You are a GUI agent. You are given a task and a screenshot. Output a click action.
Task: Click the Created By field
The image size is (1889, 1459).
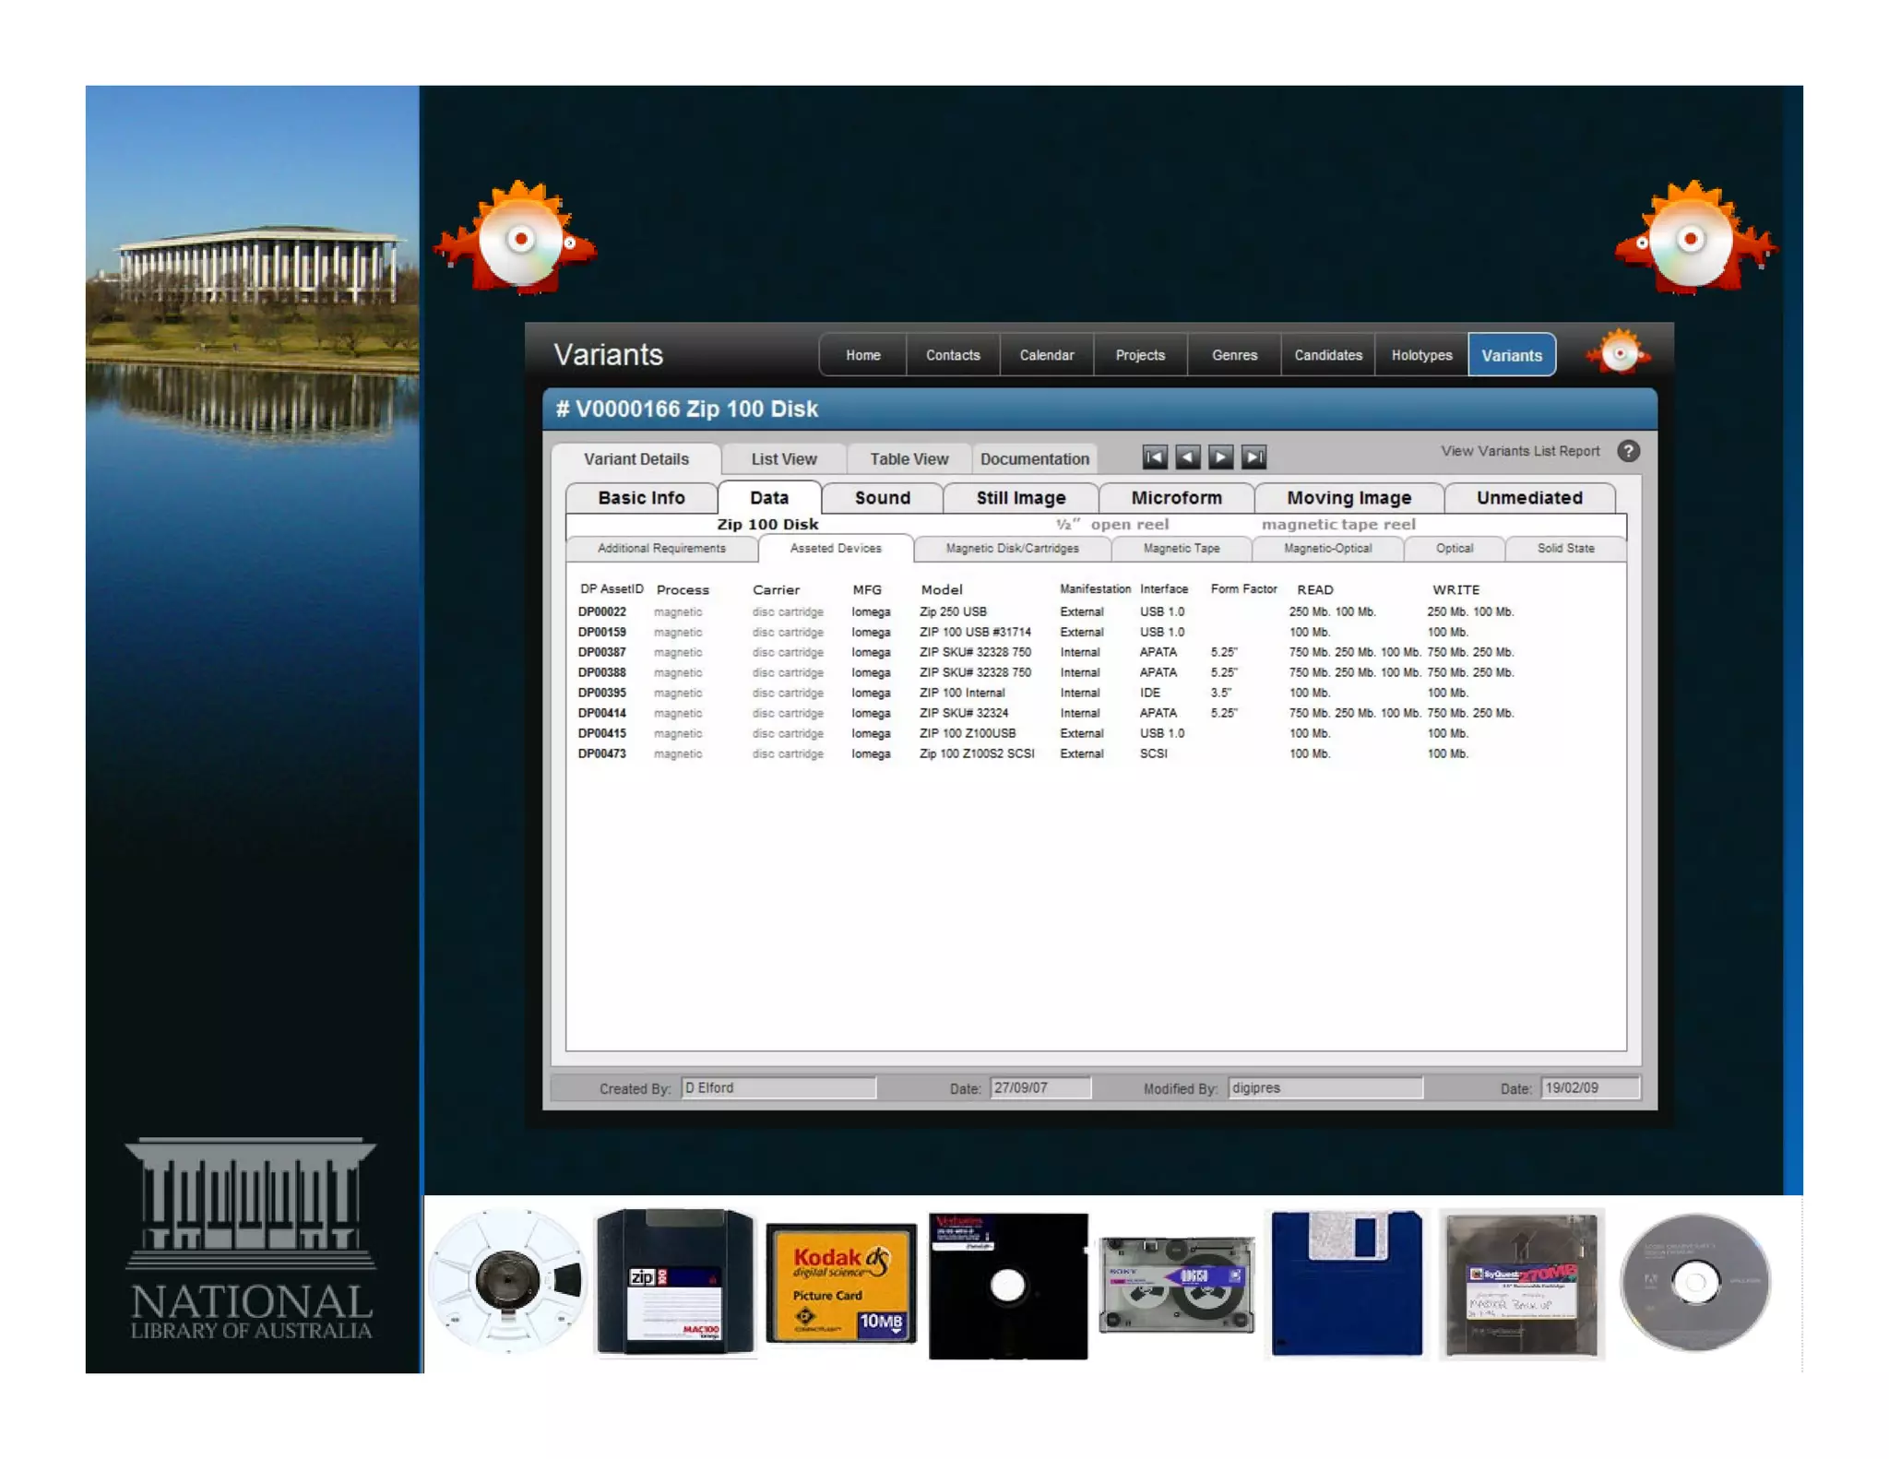click(x=778, y=1088)
